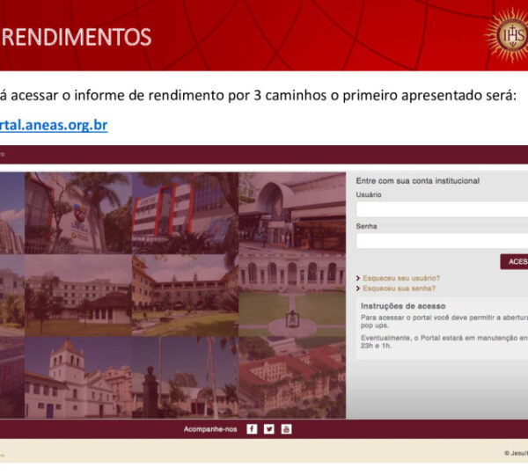Open the portal.aneas.org.br hyperlink
This screenshot has width=528, height=475.
coord(54,125)
